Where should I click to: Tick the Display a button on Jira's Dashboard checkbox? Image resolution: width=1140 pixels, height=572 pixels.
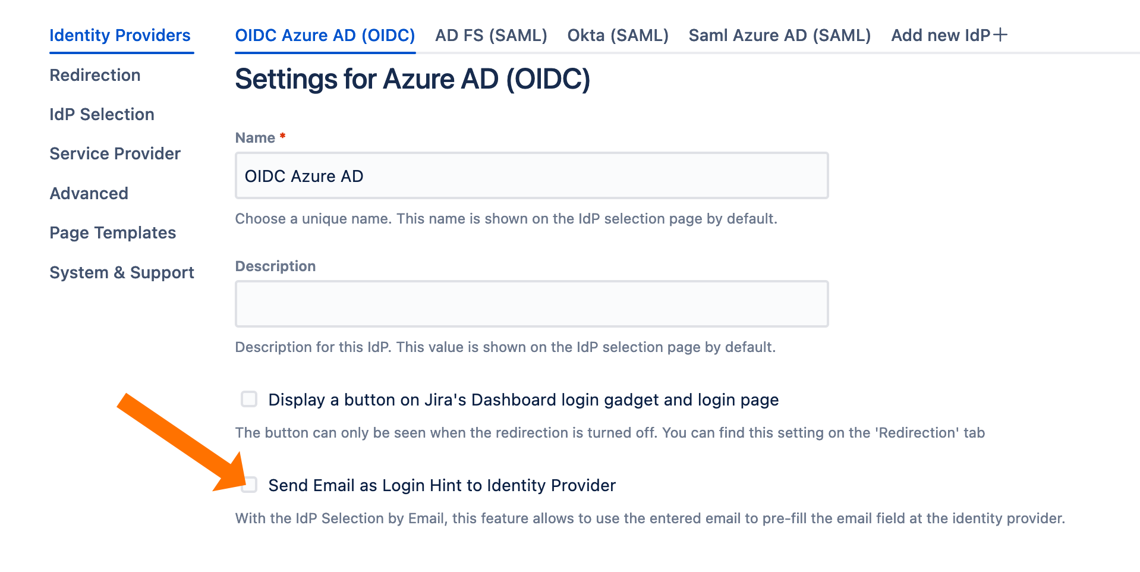click(x=249, y=399)
